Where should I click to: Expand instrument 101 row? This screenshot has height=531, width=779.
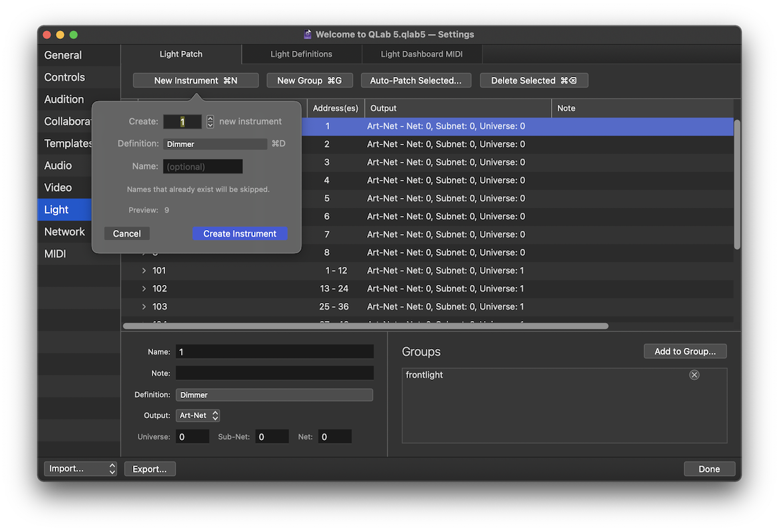pos(144,271)
